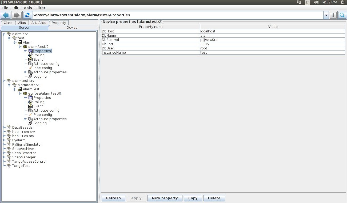
Task: Expand Attribute properties under alarm/test/2
Action: coord(25,72)
